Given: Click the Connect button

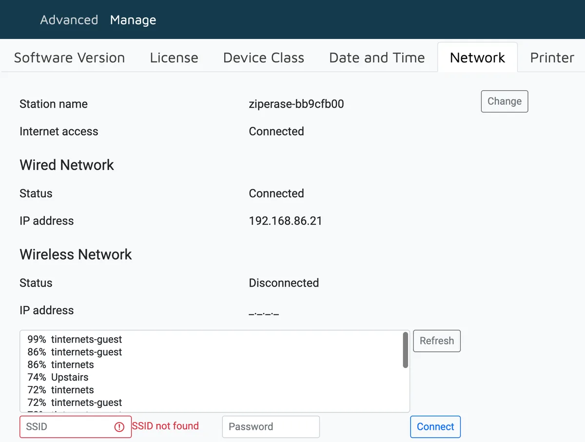Looking at the screenshot, I should [x=435, y=426].
